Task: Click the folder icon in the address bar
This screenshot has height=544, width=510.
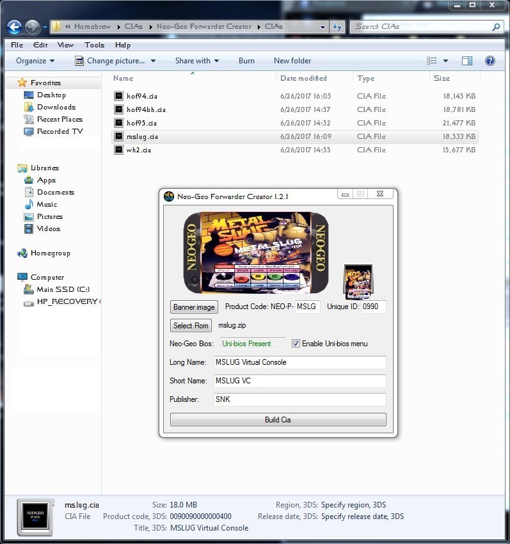Action: pos(56,26)
